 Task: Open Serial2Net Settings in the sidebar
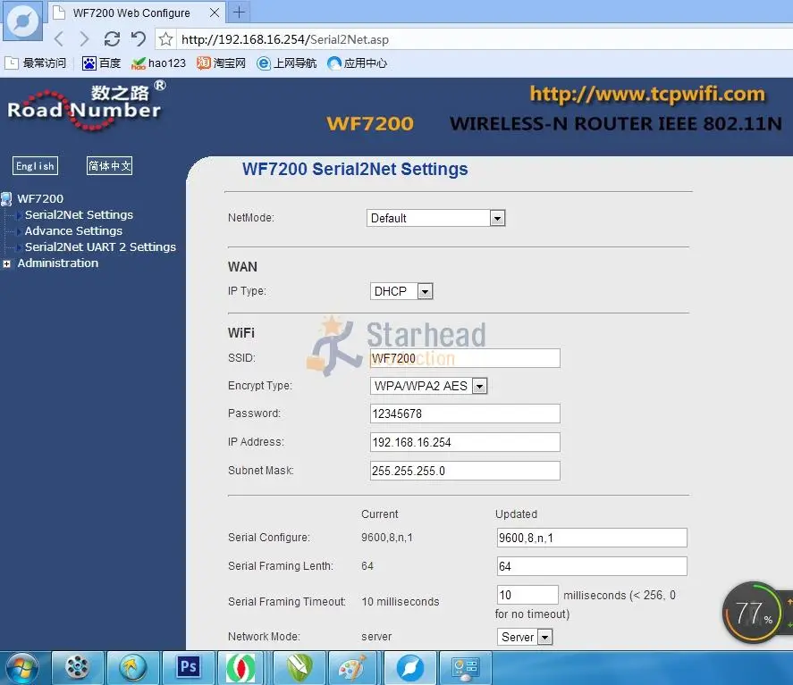tap(79, 214)
